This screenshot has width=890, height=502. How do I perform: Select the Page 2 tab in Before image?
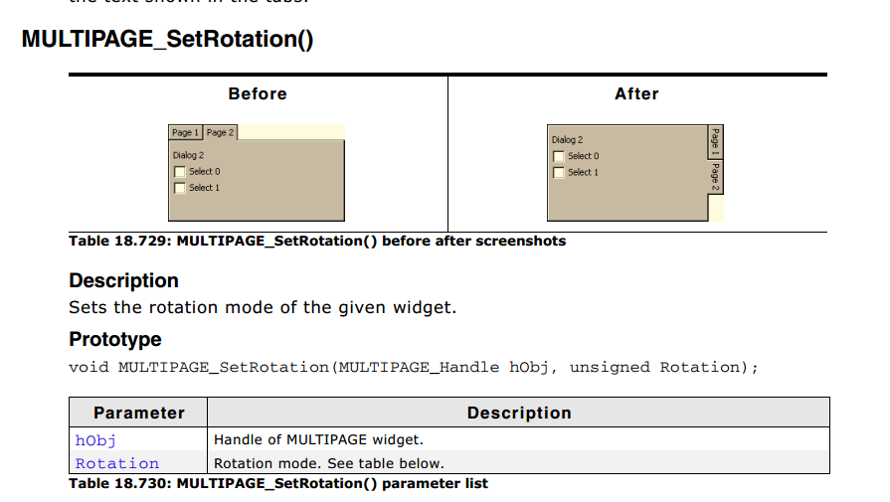pyautogui.click(x=220, y=132)
